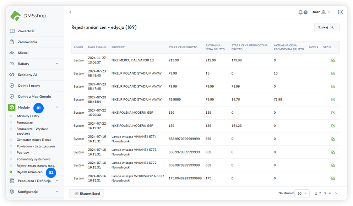This screenshot has width=353, height=206.
Task: Open edit icon for Lampa WORKSHOP A 6337
Action: [x=333, y=178]
